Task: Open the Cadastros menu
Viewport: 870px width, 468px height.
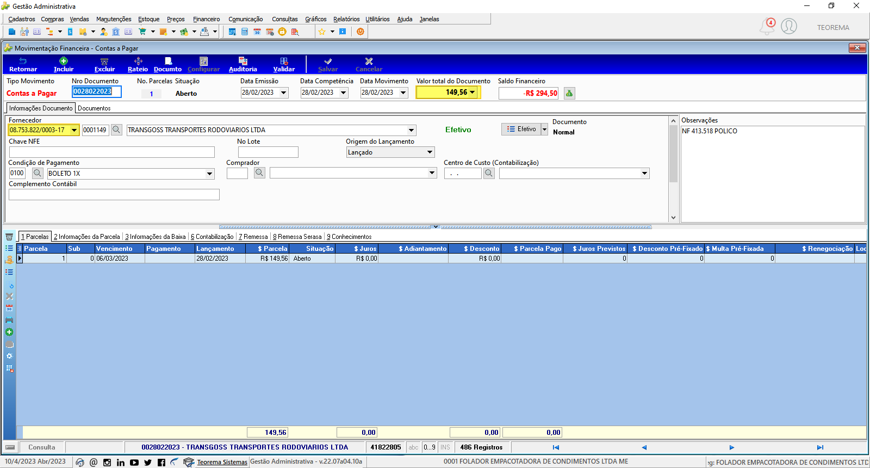Action: pos(22,19)
